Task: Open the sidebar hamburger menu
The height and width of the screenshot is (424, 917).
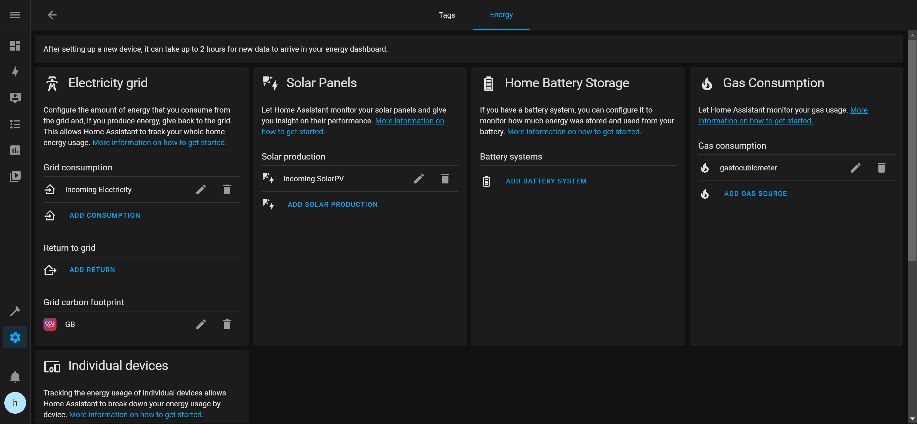Action: pos(15,15)
